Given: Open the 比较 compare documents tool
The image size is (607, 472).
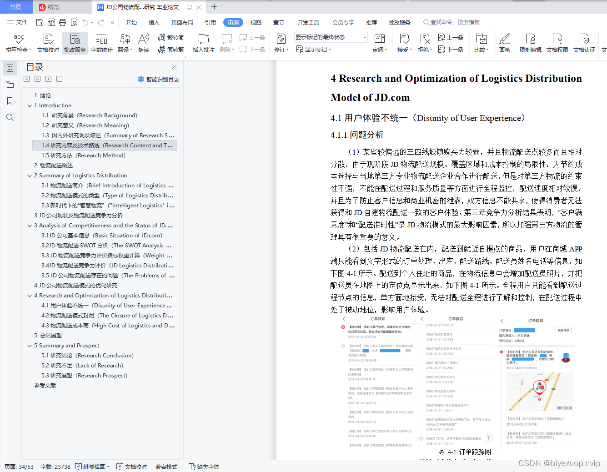Looking at the screenshot, I should pyautogui.click(x=482, y=43).
